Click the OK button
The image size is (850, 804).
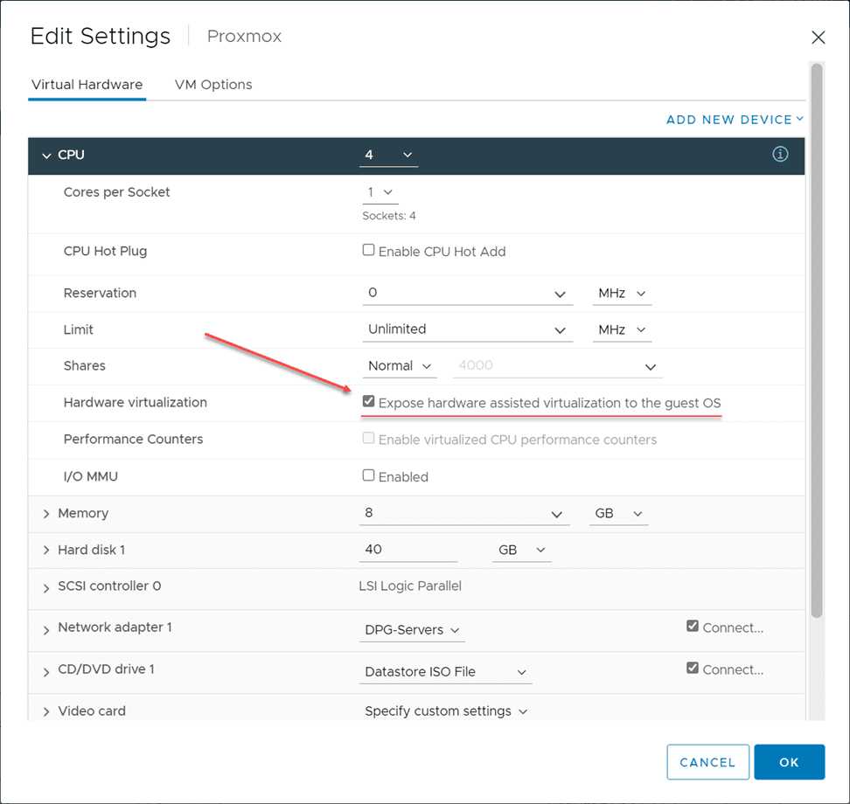point(789,762)
